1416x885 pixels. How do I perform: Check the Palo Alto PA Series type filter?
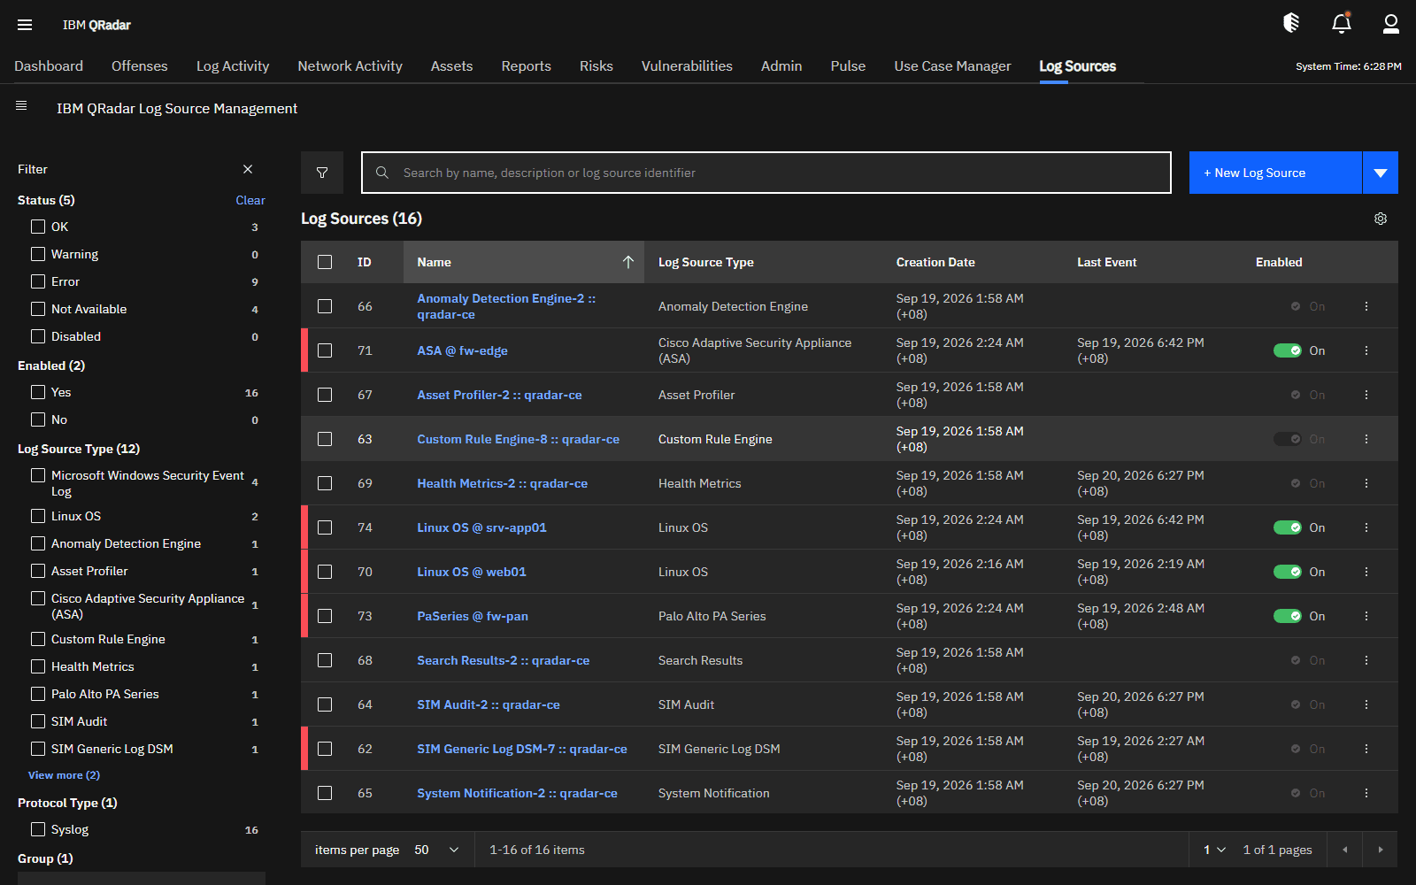tap(38, 694)
